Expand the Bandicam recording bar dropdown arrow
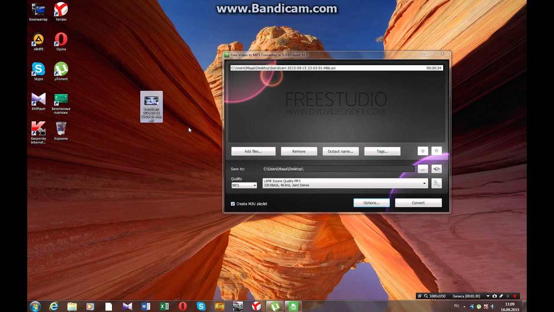554x312 pixels. coord(488,296)
